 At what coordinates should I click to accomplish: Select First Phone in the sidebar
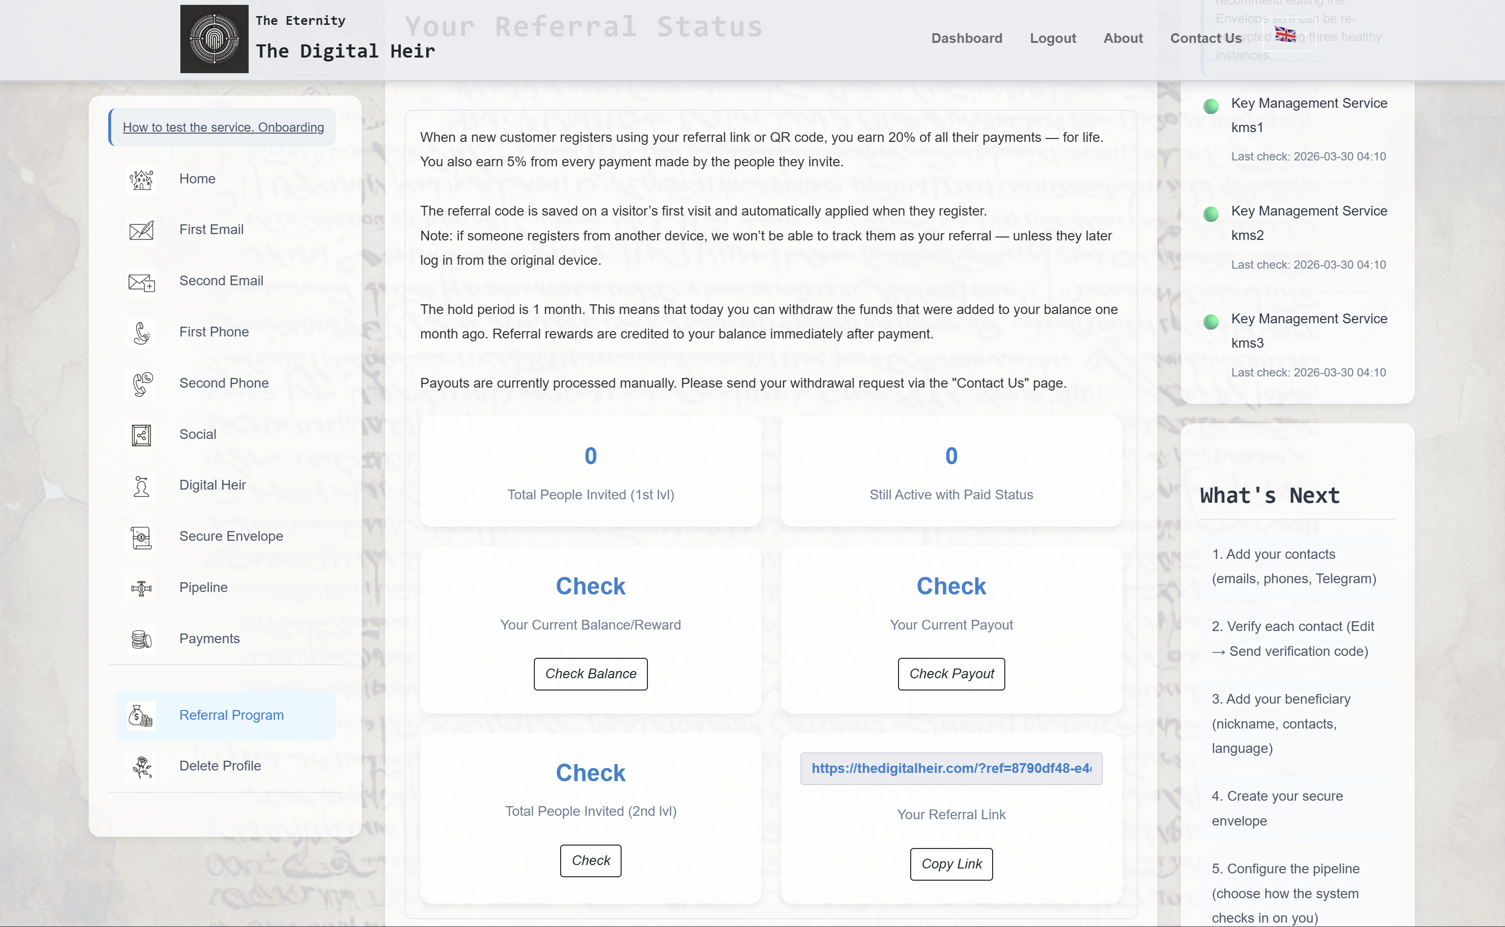pos(225,332)
